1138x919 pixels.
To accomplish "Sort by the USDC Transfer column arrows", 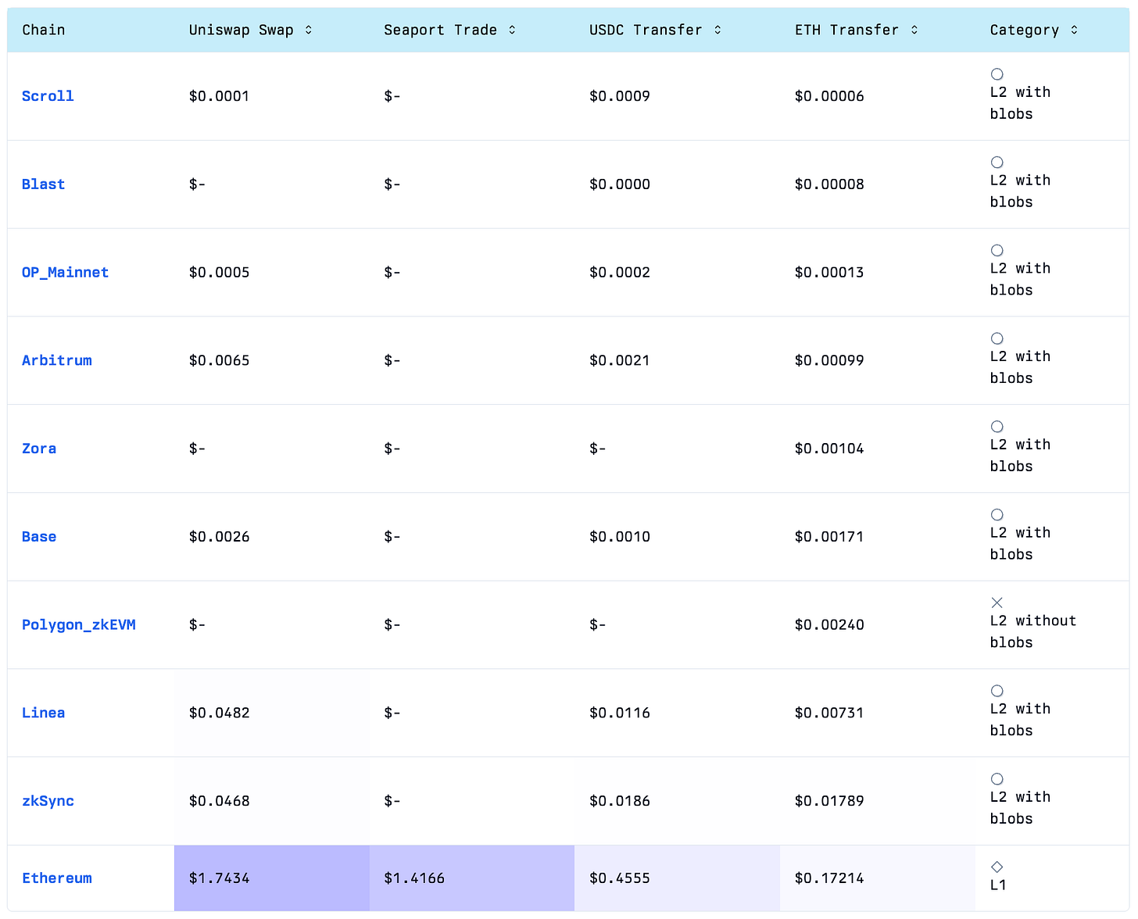I will coord(718,30).
